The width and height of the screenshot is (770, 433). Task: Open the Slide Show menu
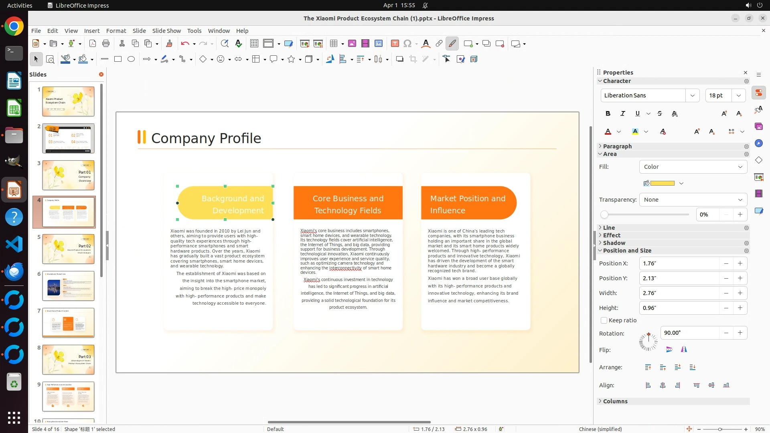pos(166,31)
